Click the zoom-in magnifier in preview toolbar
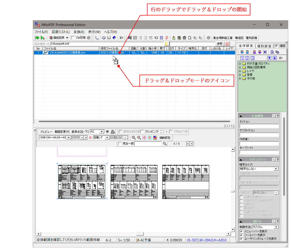Image resolution: width=291 pixels, height=251 pixels. [134, 138]
